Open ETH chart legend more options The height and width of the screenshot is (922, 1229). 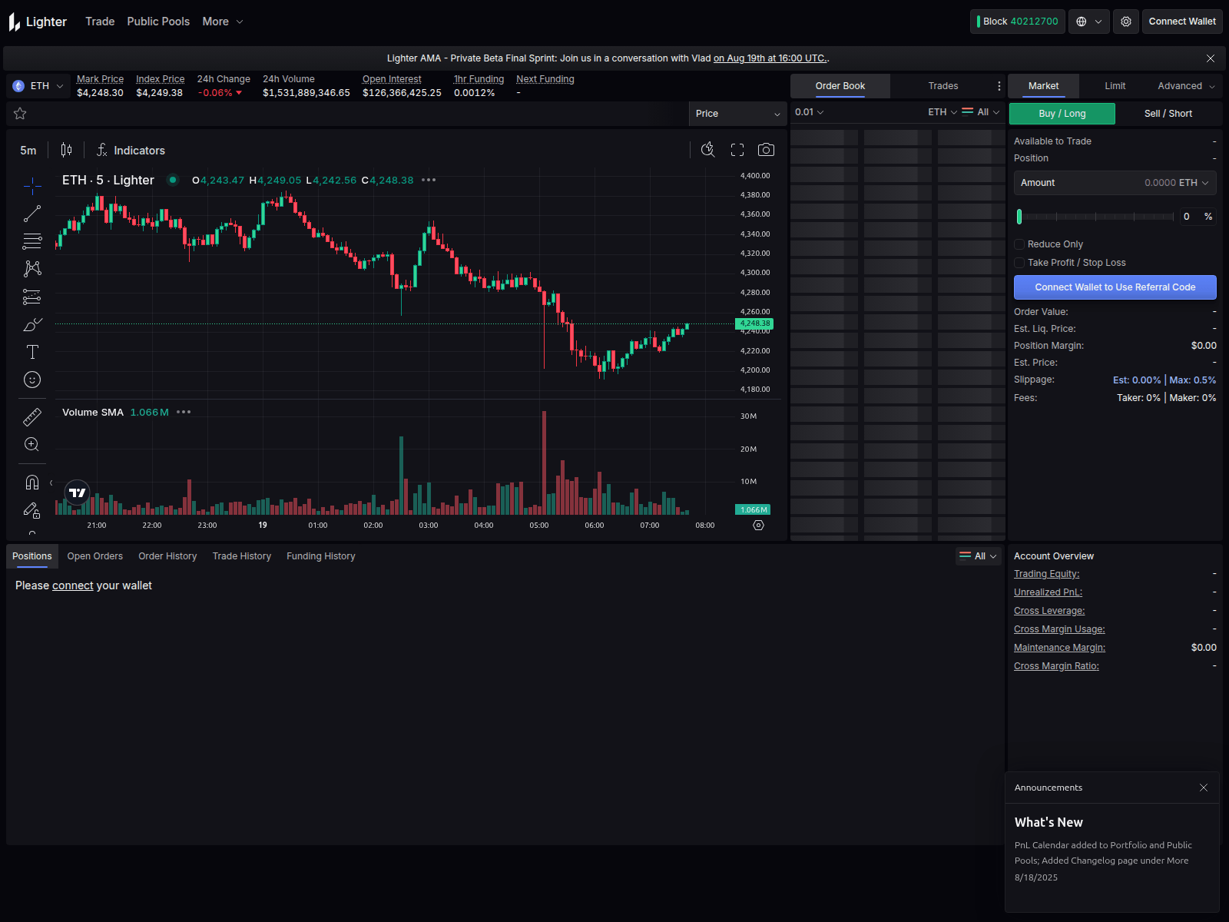429,180
